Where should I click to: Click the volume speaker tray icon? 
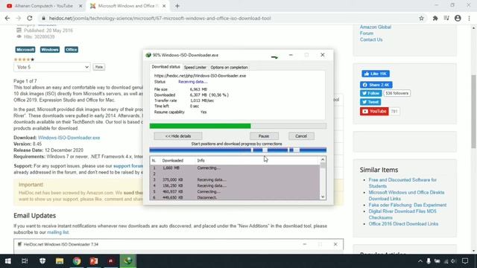[x=454, y=261]
